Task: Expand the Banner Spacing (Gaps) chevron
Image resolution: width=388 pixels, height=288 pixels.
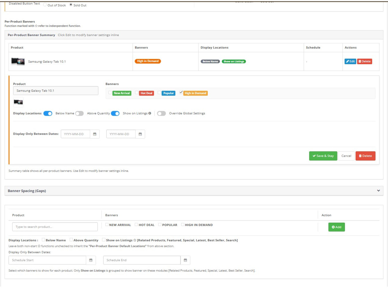Action: [x=378, y=191]
